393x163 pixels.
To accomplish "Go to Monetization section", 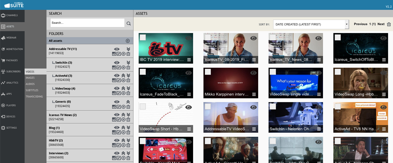I will coord(12,49).
